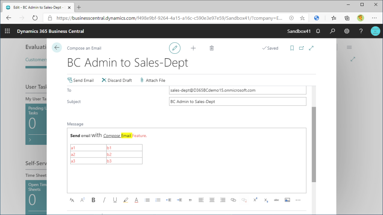Click the Dynamics 365 Business Central title

[x=50, y=31]
